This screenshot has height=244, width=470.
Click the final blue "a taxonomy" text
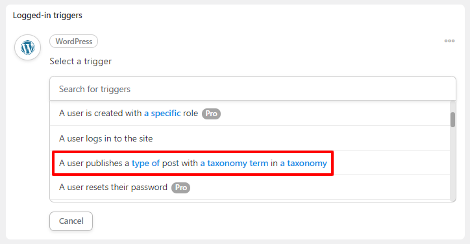click(303, 163)
